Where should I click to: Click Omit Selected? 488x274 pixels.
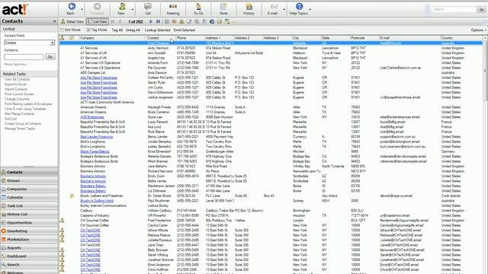185,30
